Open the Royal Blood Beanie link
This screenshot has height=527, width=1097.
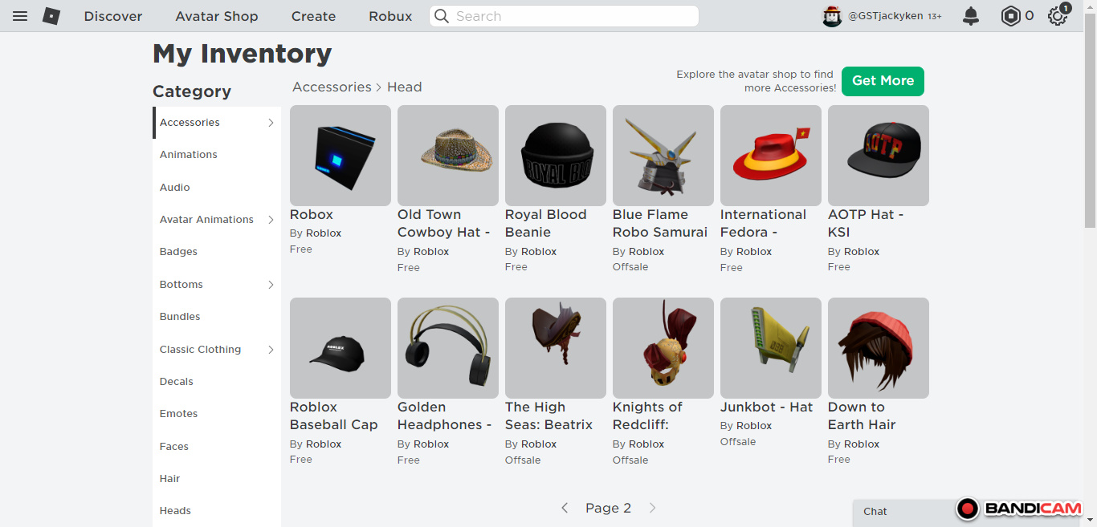click(545, 223)
